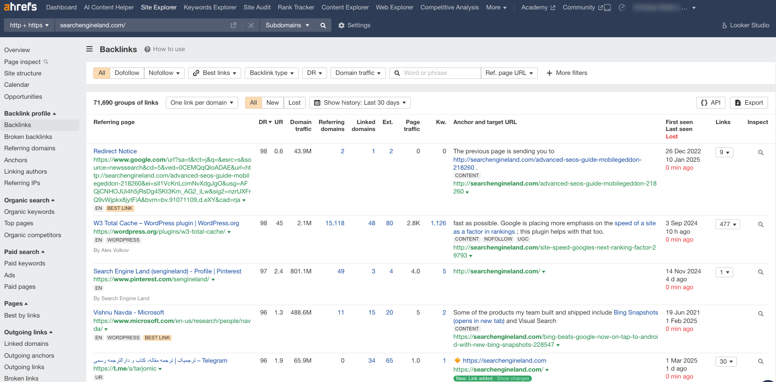
Task: Expand the 477 links dropdown
Action: pyautogui.click(x=727, y=224)
